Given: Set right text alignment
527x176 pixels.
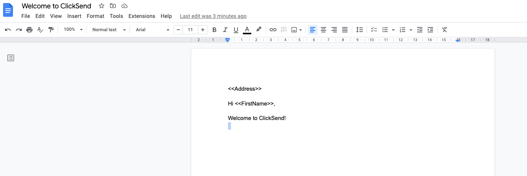Looking at the screenshot, I should tap(334, 30).
